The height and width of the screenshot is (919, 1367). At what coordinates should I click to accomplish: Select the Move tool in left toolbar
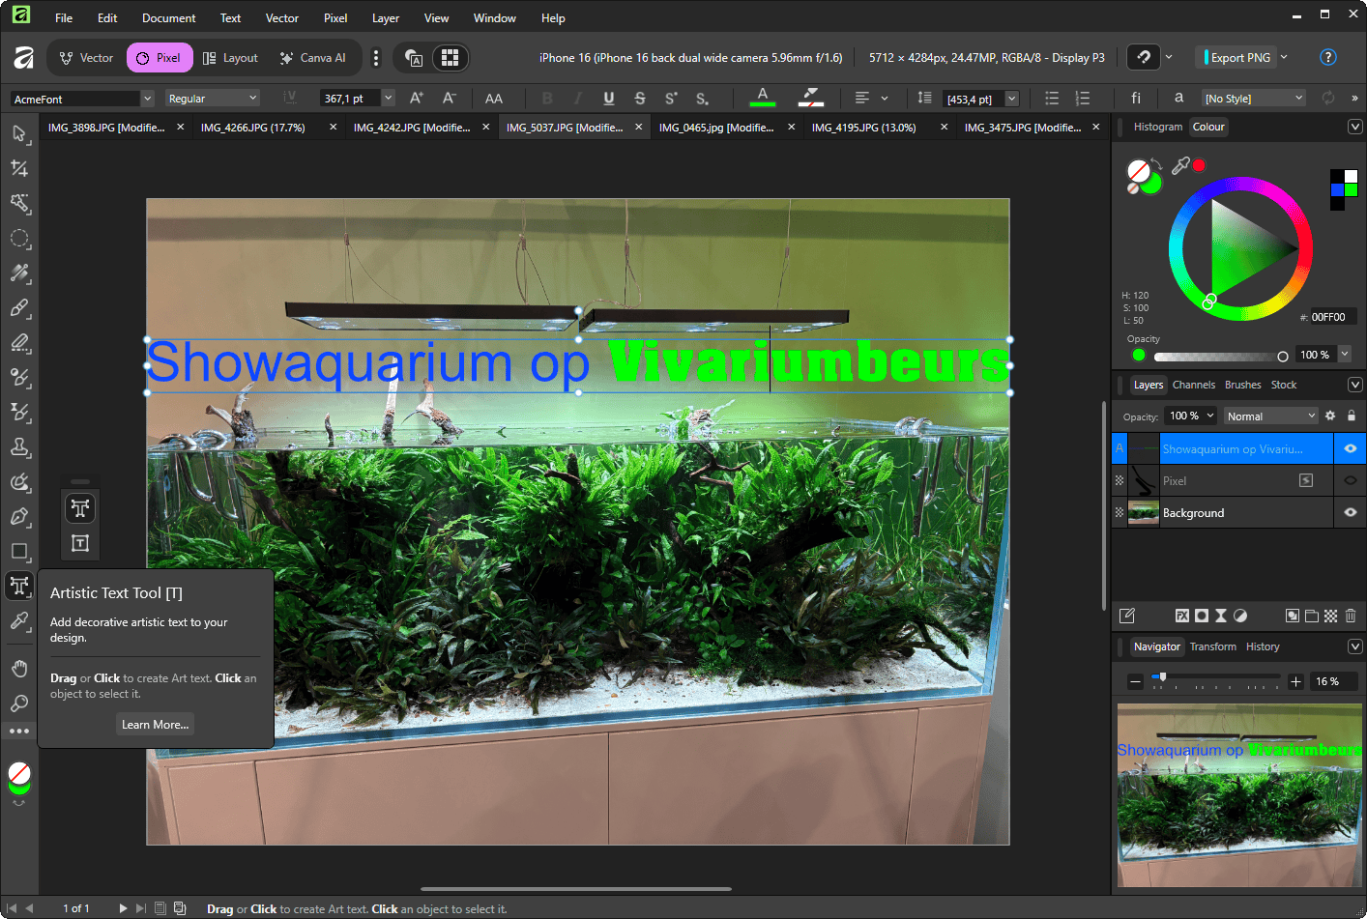click(x=19, y=133)
